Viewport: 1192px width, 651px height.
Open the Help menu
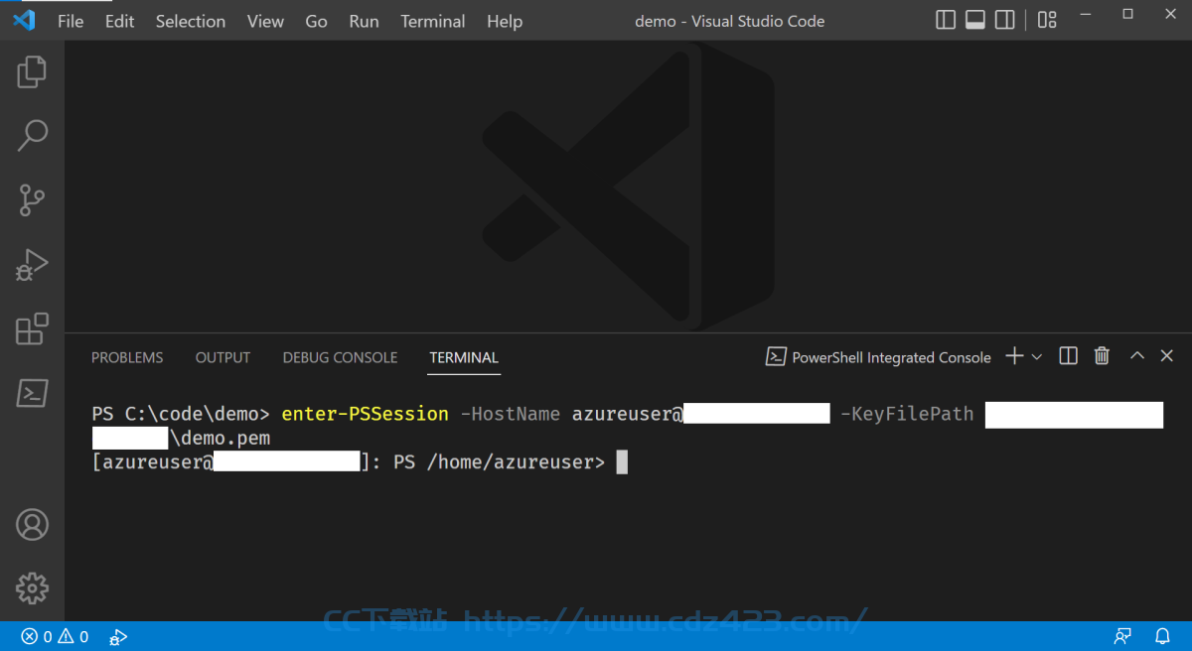point(505,21)
